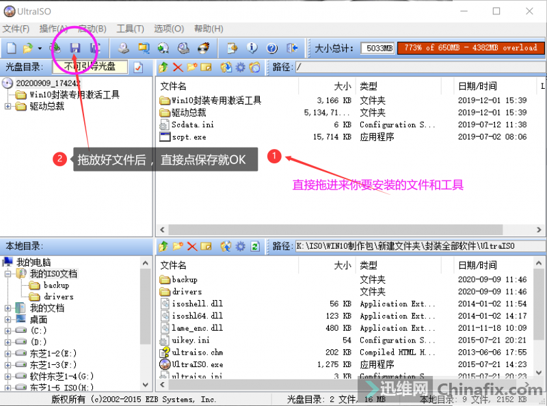
Task: Click the Convert image format icon
Action: coord(163,48)
